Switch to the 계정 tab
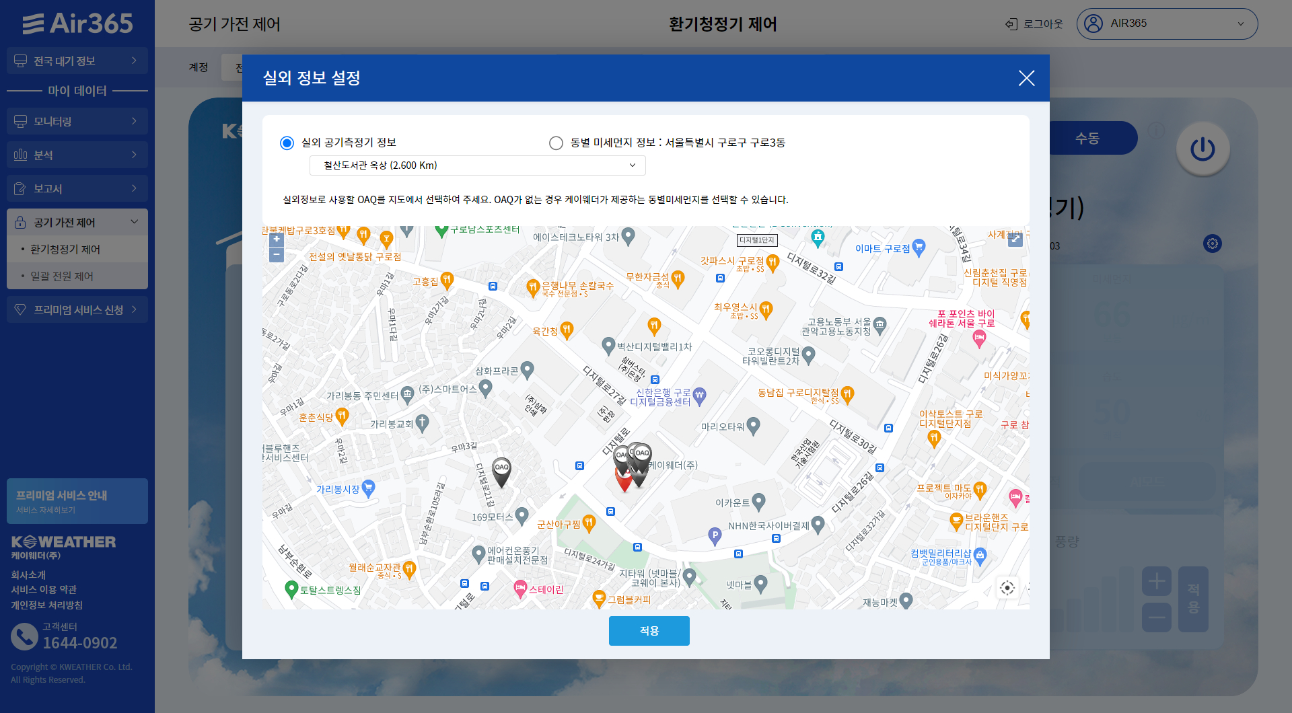Image resolution: width=1292 pixels, height=713 pixels. pos(199,67)
